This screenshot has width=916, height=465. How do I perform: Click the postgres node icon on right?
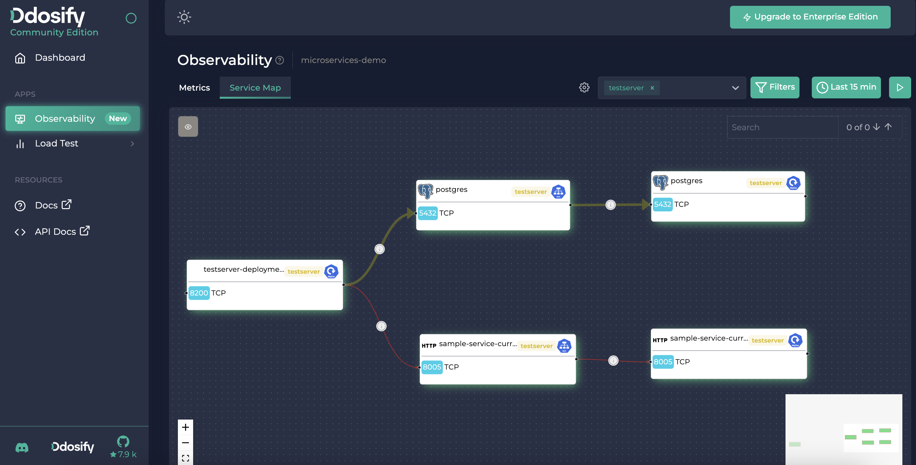tap(660, 182)
